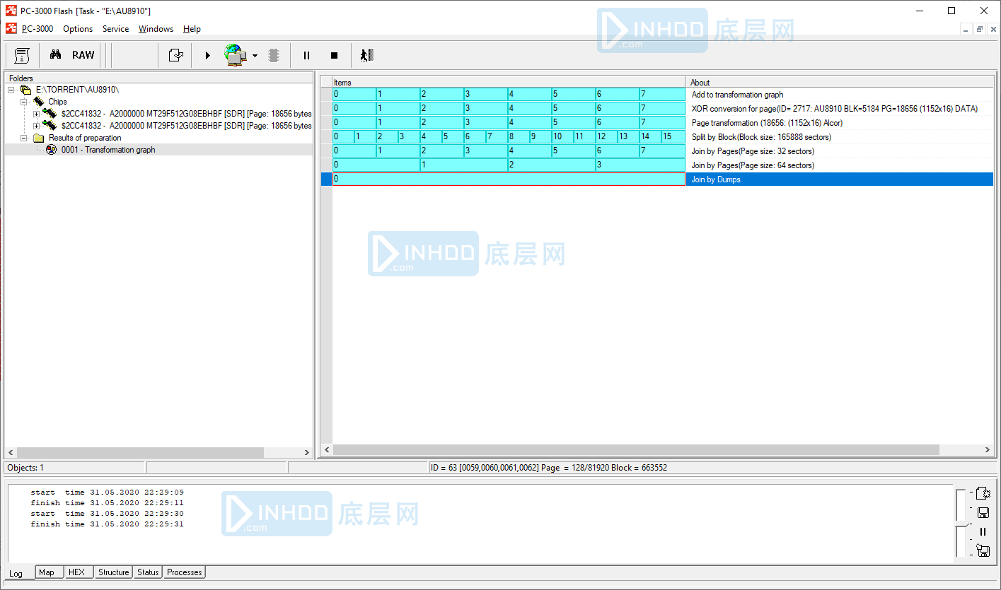The width and height of the screenshot is (1001, 590).
Task: Click the pause toolbar button
Action: point(306,55)
